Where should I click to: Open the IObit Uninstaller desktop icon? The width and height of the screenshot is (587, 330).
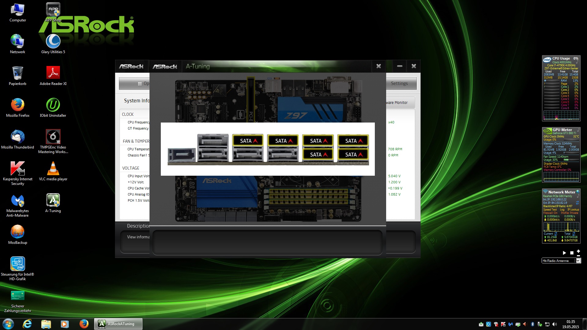coord(53,105)
